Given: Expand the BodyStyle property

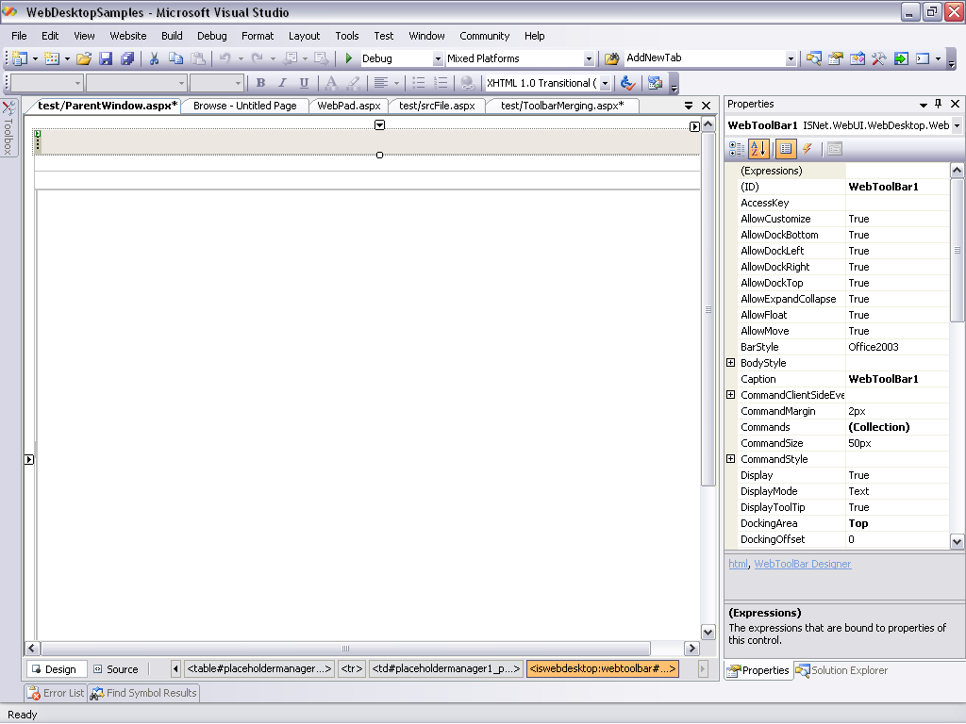Looking at the screenshot, I should [x=731, y=363].
